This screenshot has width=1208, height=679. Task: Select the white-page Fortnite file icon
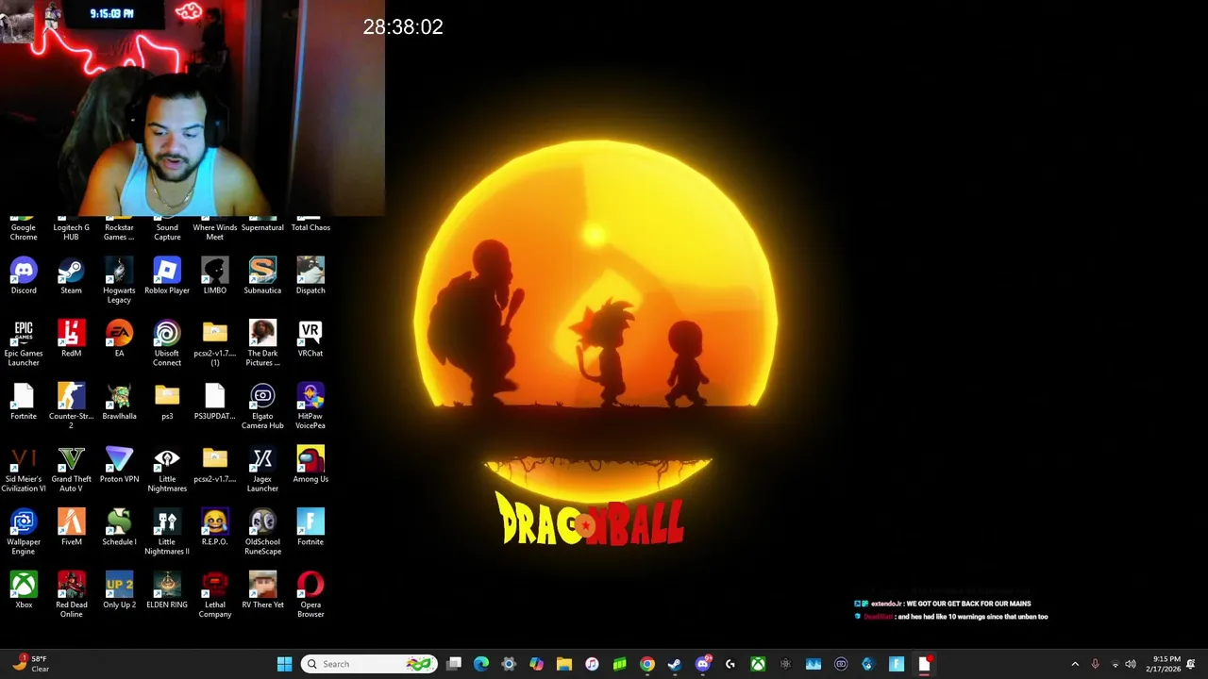click(x=24, y=403)
